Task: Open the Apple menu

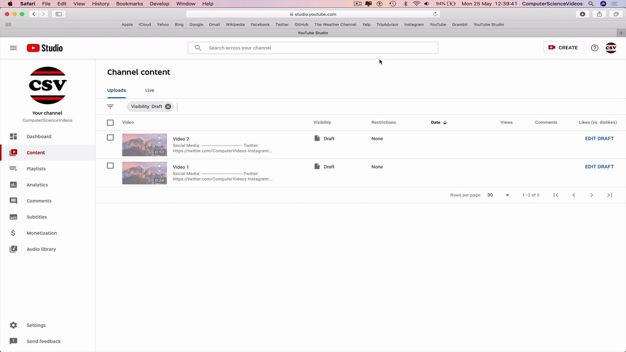Action: [x=10, y=4]
